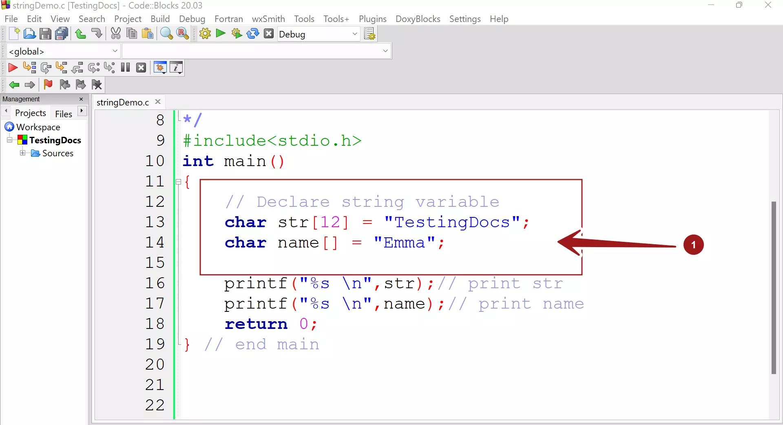Open the Settings menu

point(465,19)
